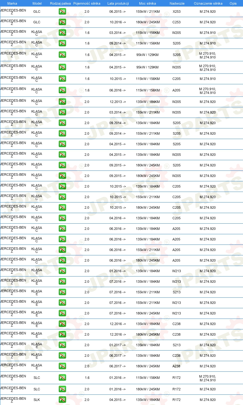
Task: Click PB icon in 10.2015 155kW C205 row
Action: [x=62, y=197]
